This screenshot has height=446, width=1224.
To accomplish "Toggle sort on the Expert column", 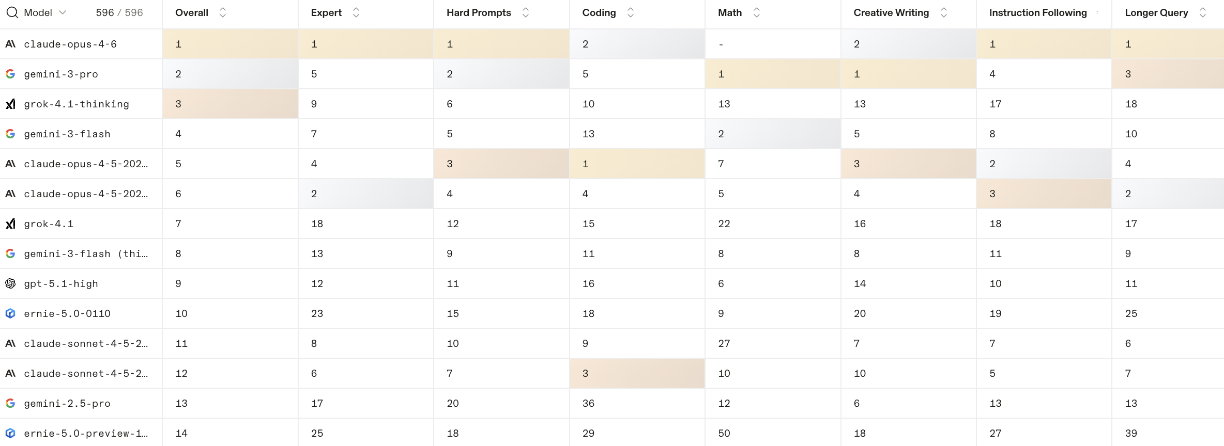I will [356, 12].
